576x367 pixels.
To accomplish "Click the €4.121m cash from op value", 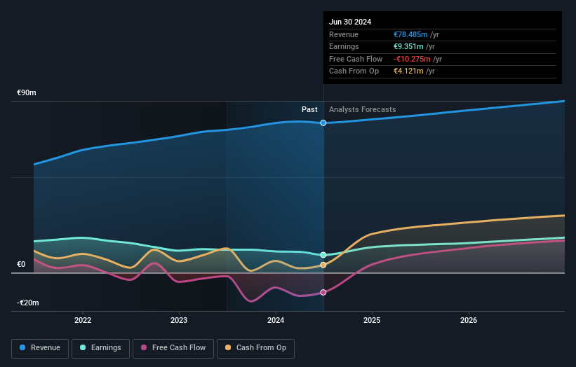I will 408,71.
